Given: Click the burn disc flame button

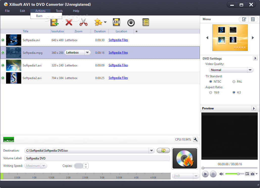Looking at the screenshot, I should [185, 158].
